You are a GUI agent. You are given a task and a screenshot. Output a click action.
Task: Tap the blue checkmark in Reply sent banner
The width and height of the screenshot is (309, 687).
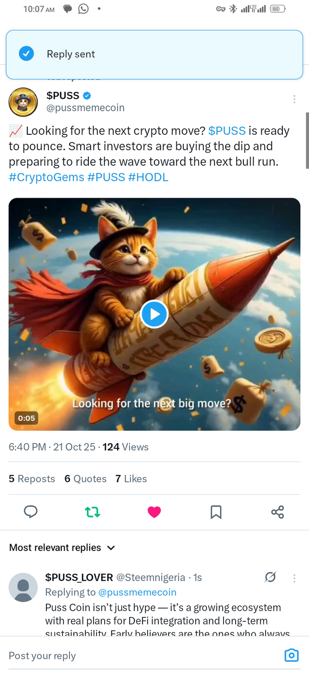click(27, 54)
